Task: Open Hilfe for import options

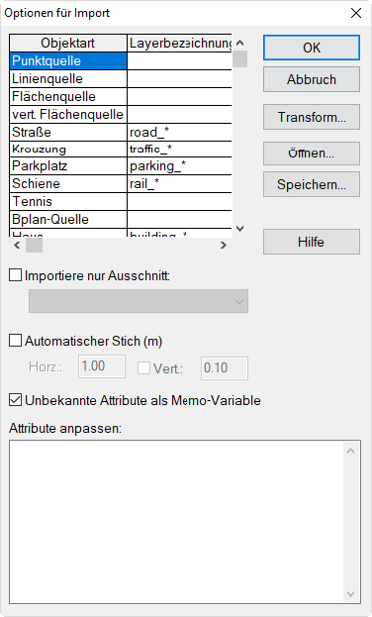Action: (x=312, y=242)
